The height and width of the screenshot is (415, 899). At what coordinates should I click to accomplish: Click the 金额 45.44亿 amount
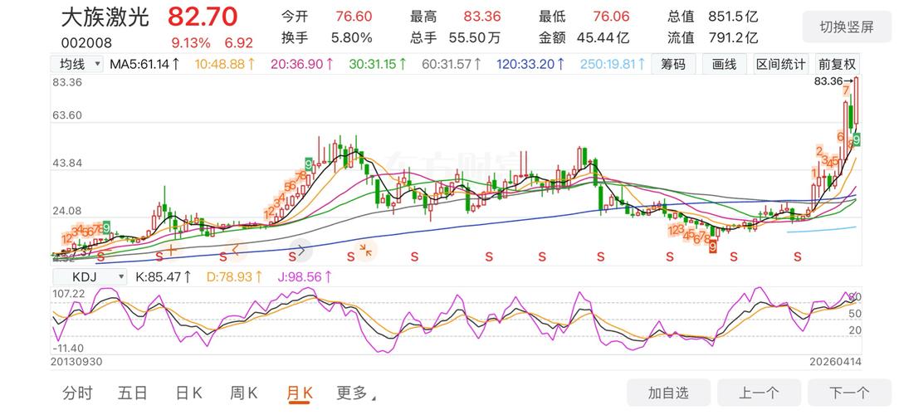pyautogui.click(x=584, y=38)
